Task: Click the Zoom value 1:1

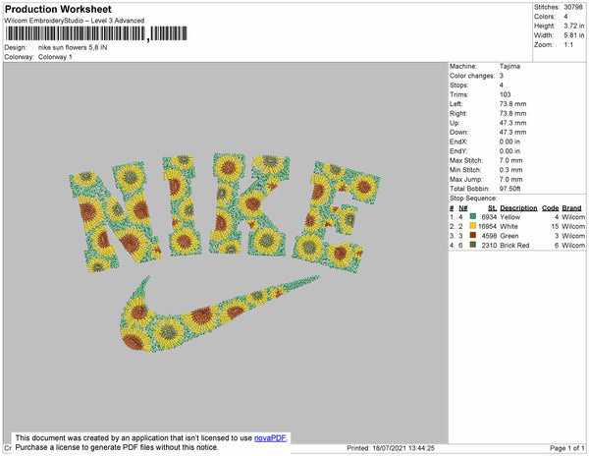Action: tap(568, 45)
